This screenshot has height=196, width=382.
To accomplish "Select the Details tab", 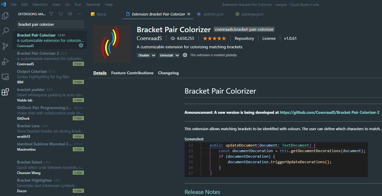I will (x=100, y=73).
